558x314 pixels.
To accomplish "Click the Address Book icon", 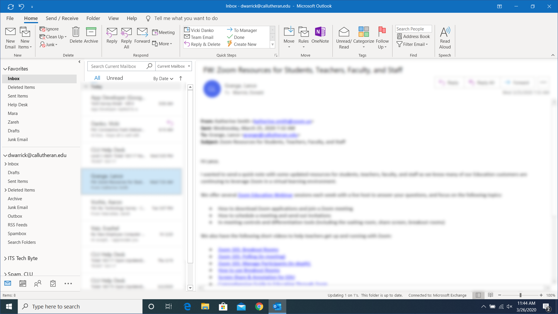I will pyautogui.click(x=413, y=36).
